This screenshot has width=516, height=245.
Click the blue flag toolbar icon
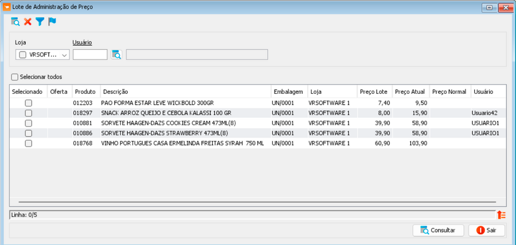click(52, 22)
